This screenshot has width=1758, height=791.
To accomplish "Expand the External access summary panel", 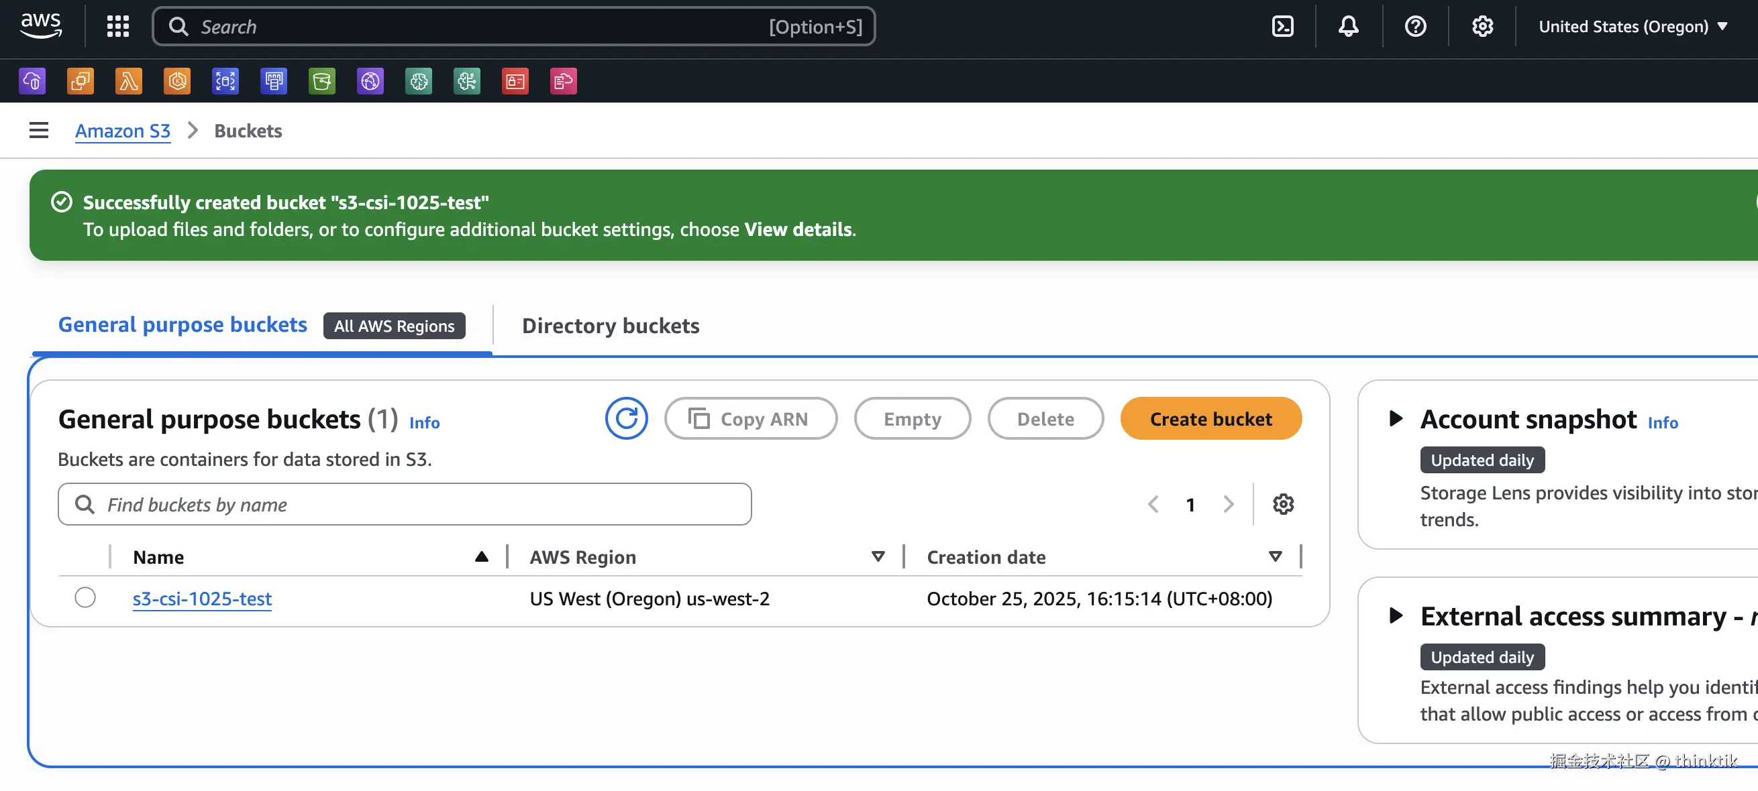I will (x=1396, y=616).
